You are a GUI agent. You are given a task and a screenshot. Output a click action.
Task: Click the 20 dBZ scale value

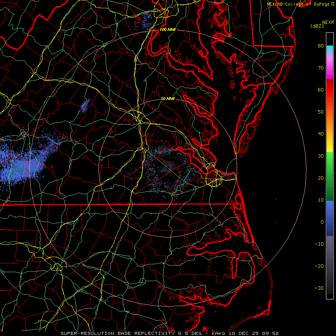321,178
